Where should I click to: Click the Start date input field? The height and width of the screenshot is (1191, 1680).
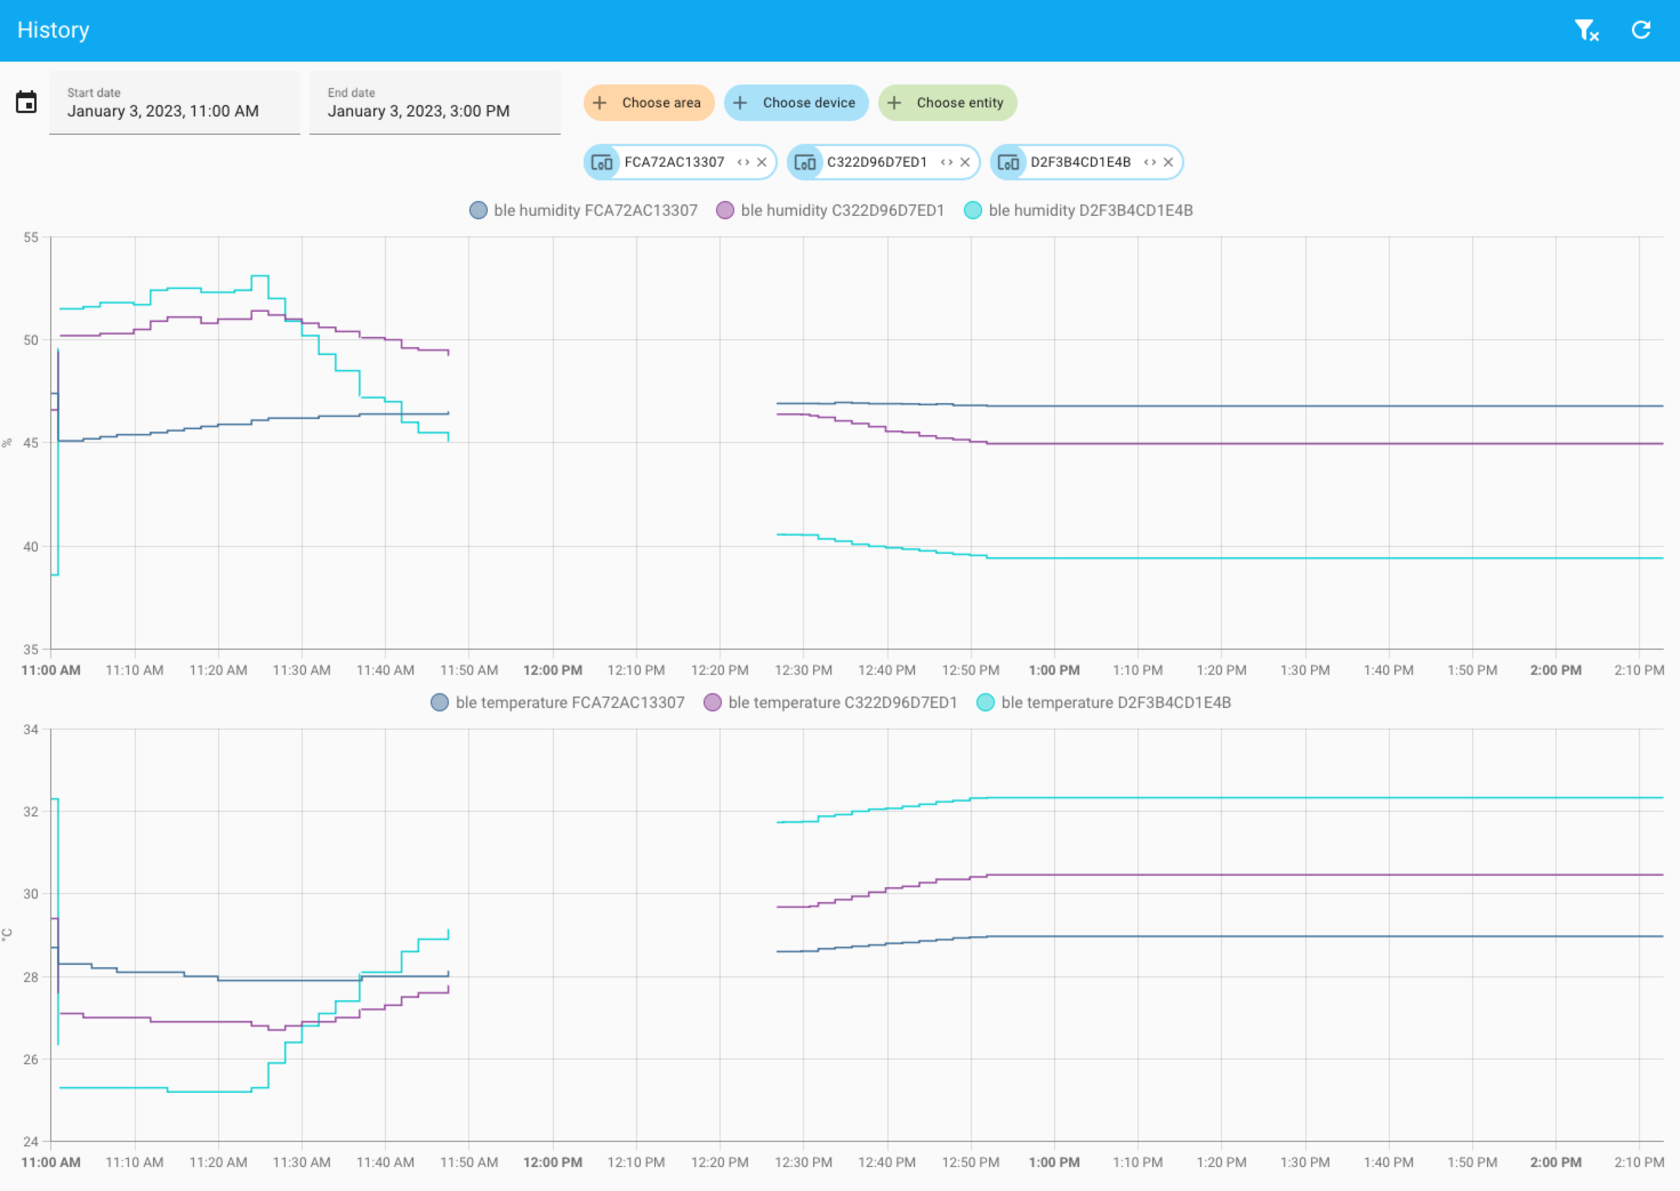175,110
